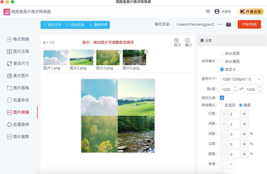Decrease row count with minus
This screenshot has width=267, height=174.
tap(224, 114)
